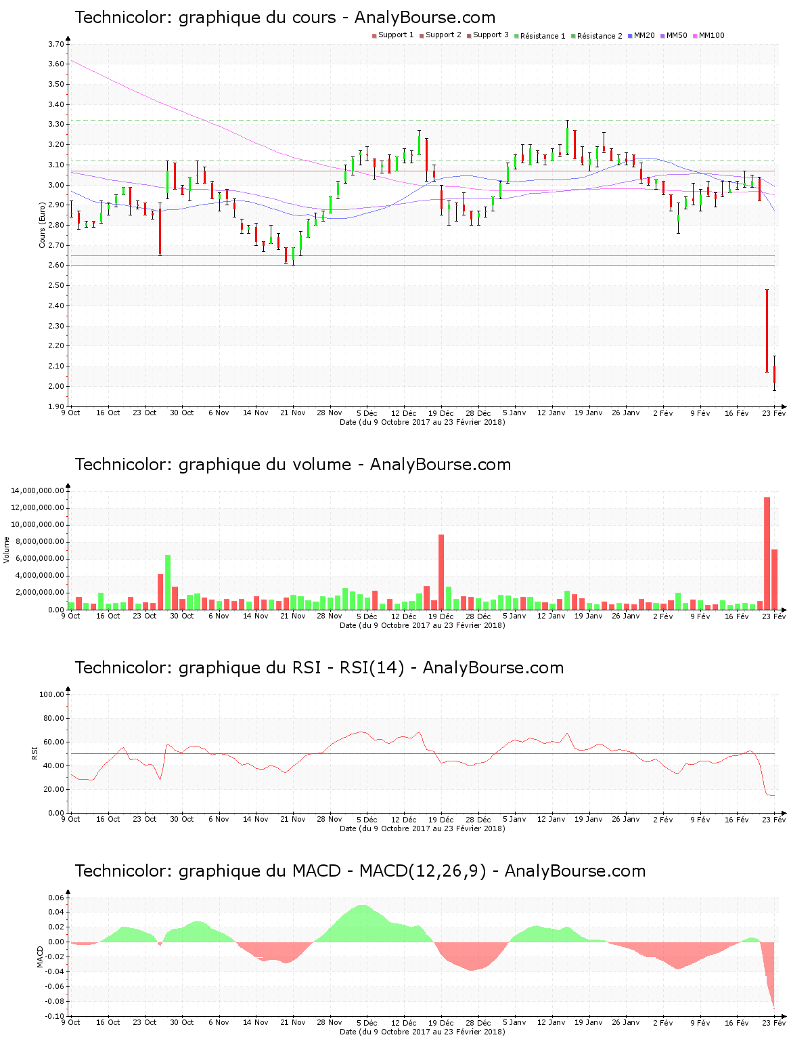The image size is (812, 1050).
Task: Click the tall green volume bar near 30 Oct
Action: point(168,582)
